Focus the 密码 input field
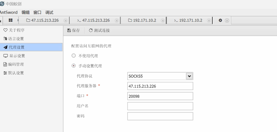Image resolution: width=277 pixels, height=132 pixels. click(x=160, y=116)
